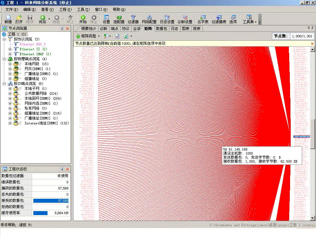Viewport: 316px width, 237px height.
Task: Click the 新建 (New) toolbar icon
Action: pos(8,19)
